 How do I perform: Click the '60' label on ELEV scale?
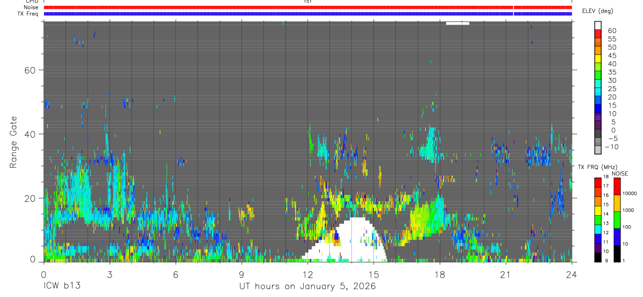pyautogui.click(x=611, y=31)
